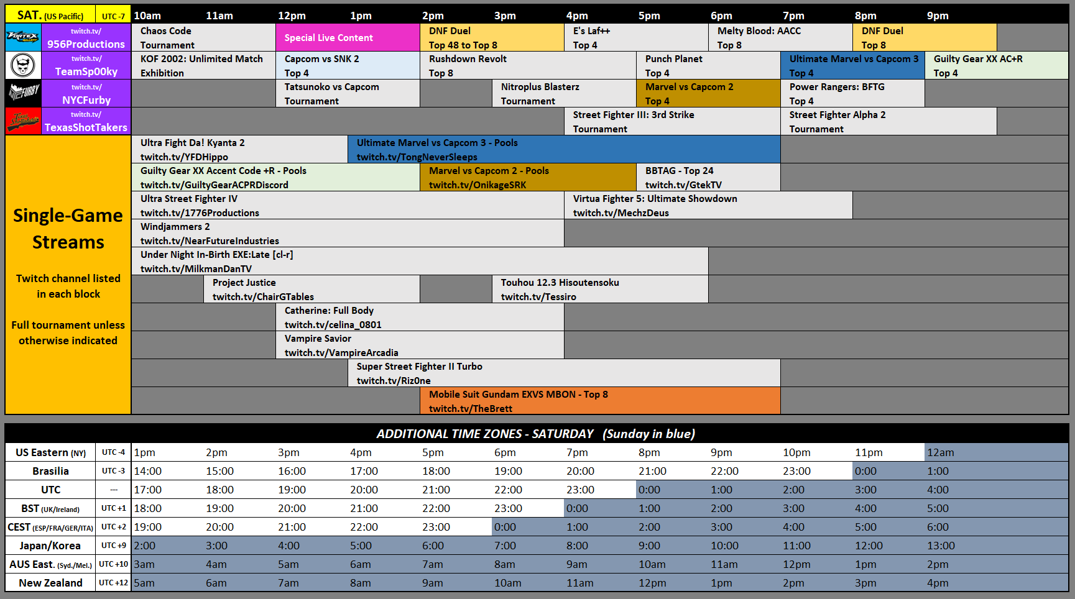Open twitch.tv/TongNeverSleeps UMvC3 Pools stream
Screen dimensions: 1075x599
point(564,149)
